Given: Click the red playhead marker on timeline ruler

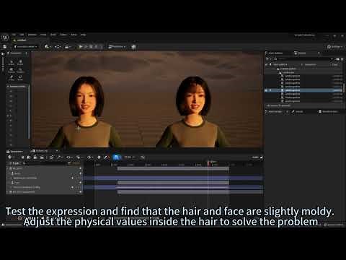Looking at the screenshot, I should [208, 163].
